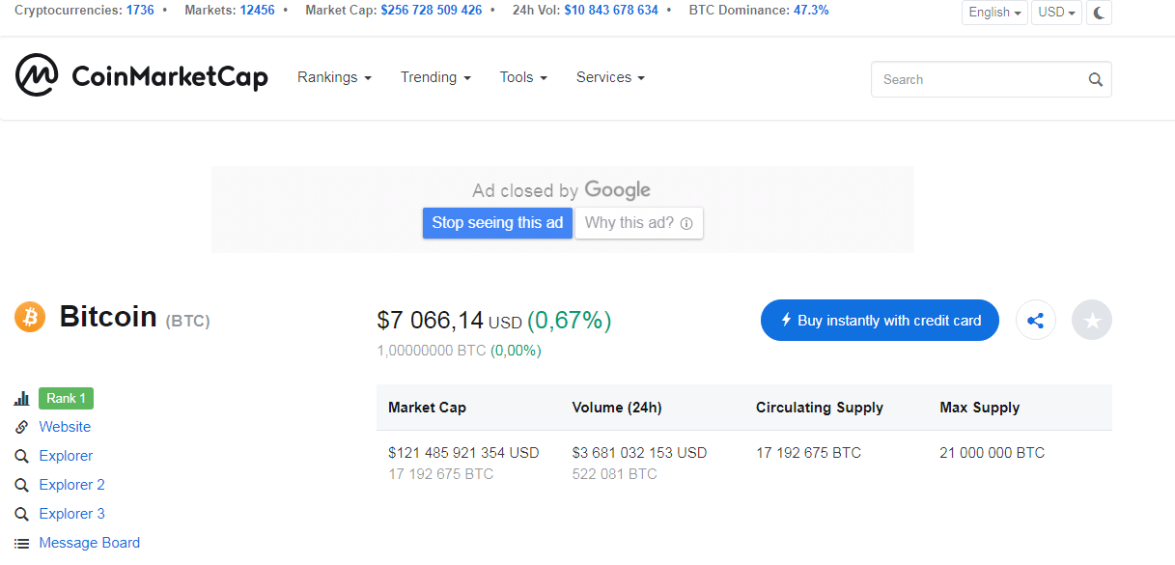Click the rank bar chart icon
This screenshot has width=1175, height=565.
[22, 398]
